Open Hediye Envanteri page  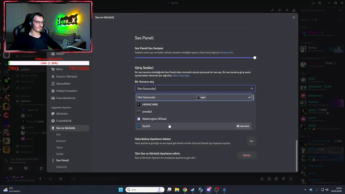[70, 91]
